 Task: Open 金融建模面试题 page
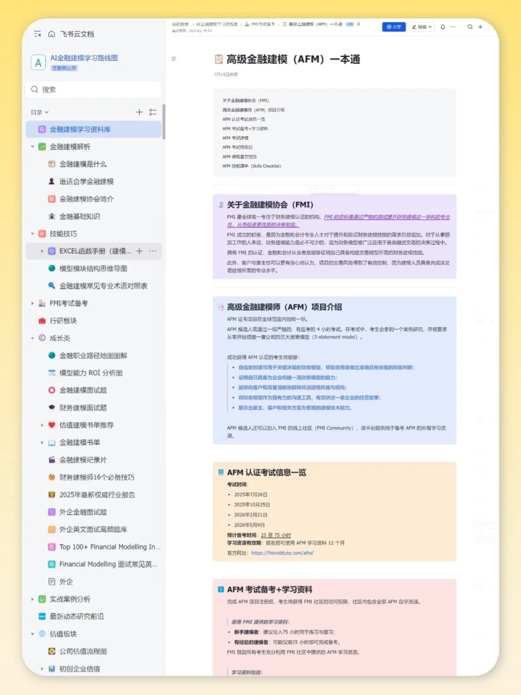coord(83,390)
